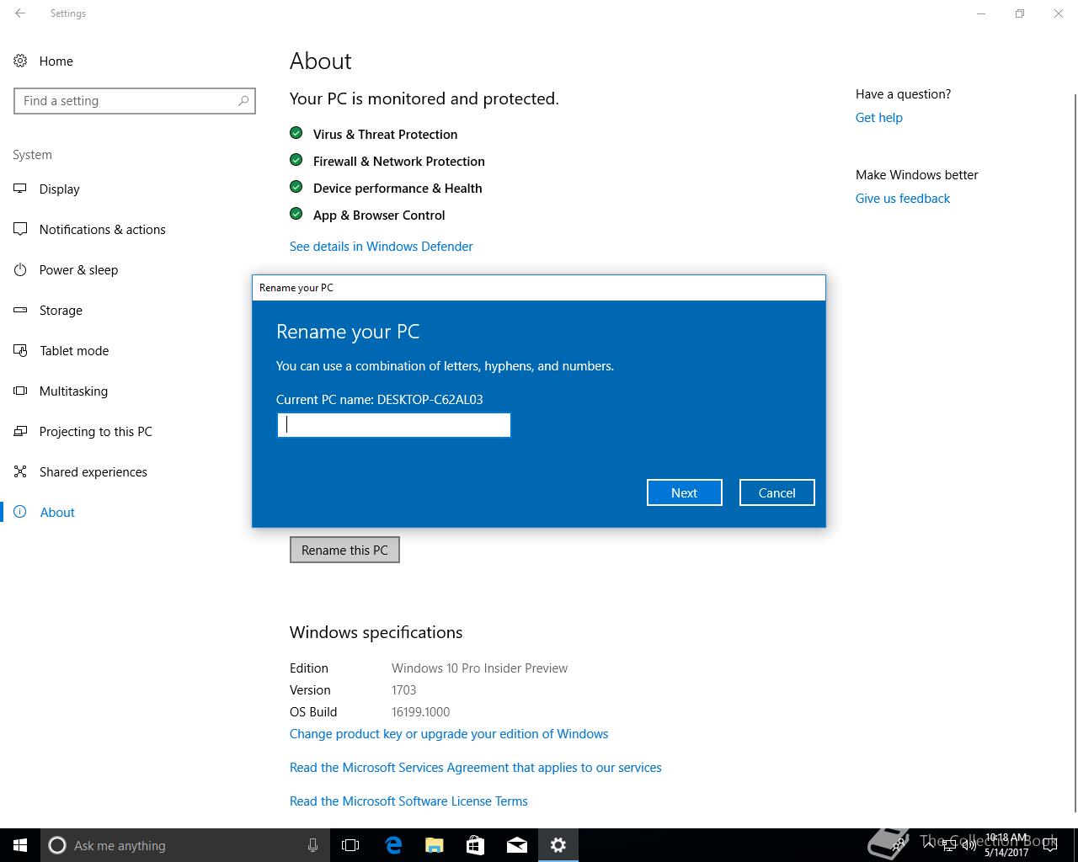
Task: Click the Tablet mode icon
Action: click(x=20, y=350)
